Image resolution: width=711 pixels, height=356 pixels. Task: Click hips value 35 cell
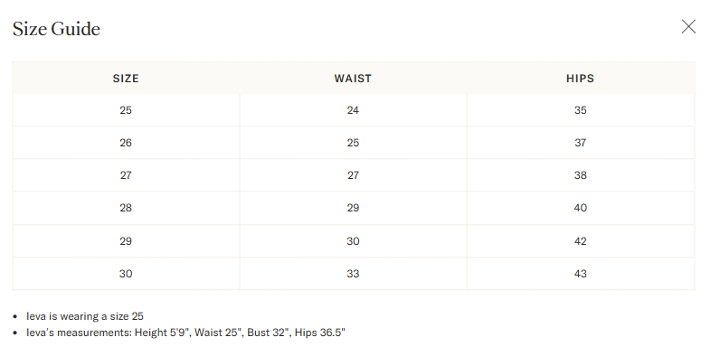click(581, 110)
